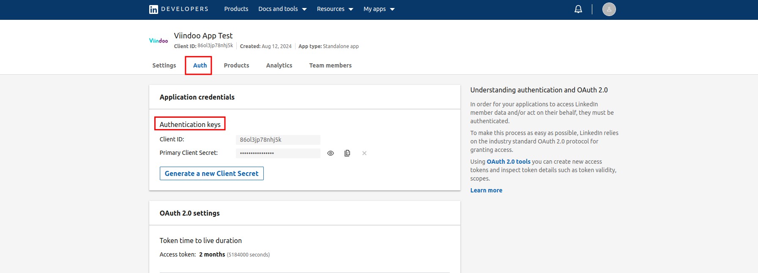Open the profile avatar menu

[609, 9]
